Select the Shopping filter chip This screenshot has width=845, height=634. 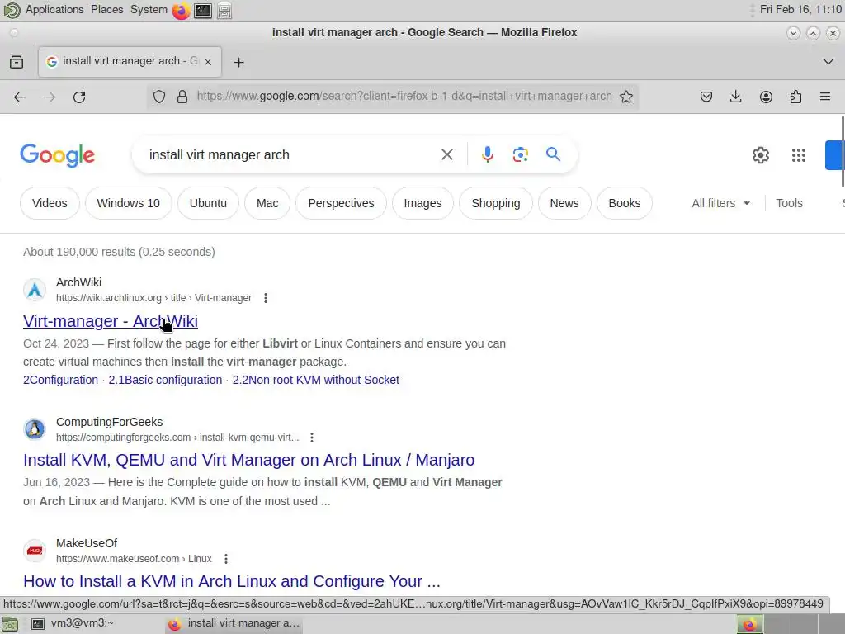496,203
